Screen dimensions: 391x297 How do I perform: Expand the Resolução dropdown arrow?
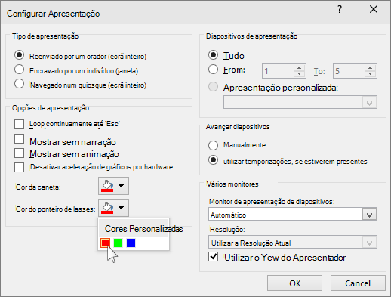[x=370, y=243]
